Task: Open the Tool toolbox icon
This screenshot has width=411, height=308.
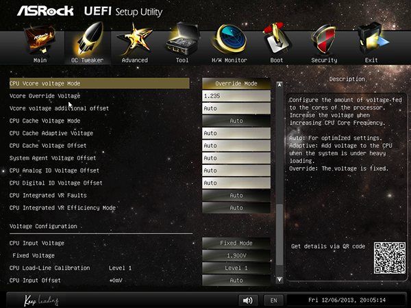Action: click(182, 39)
